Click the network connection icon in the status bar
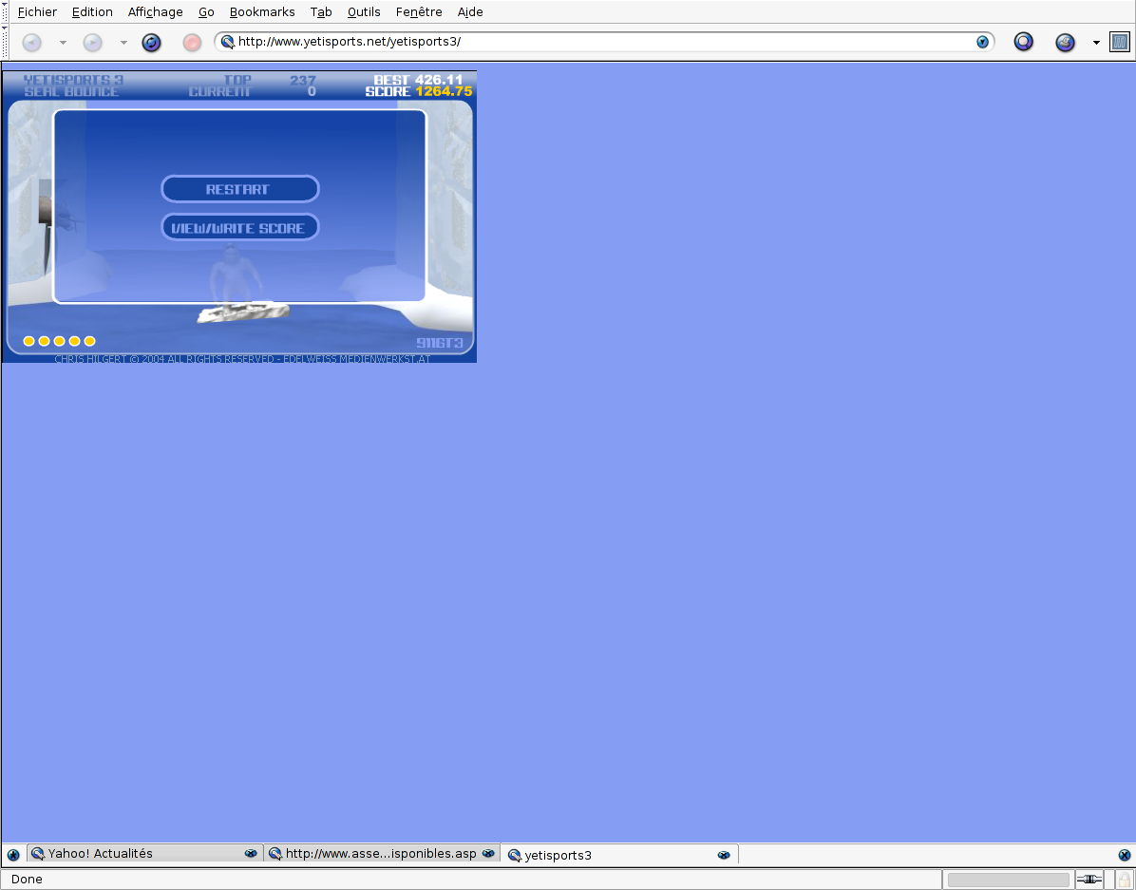Viewport: 1136px width, 890px height. [1089, 880]
